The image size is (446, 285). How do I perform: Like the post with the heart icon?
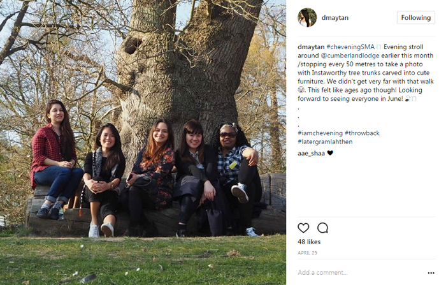point(303,228)
